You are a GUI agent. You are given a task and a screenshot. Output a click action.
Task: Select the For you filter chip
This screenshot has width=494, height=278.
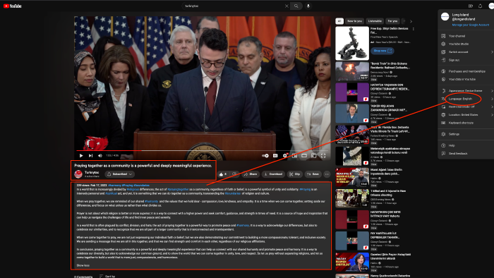pyautogui.click(x=392, y=21)
